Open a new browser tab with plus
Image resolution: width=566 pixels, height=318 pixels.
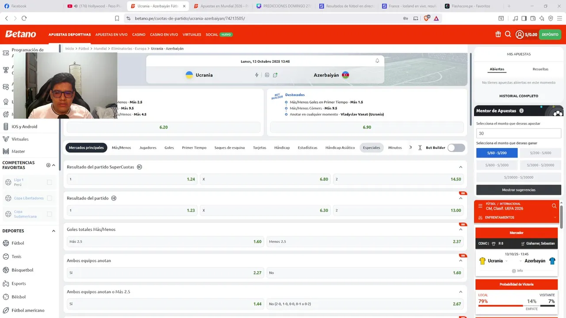tap(509, 6)
